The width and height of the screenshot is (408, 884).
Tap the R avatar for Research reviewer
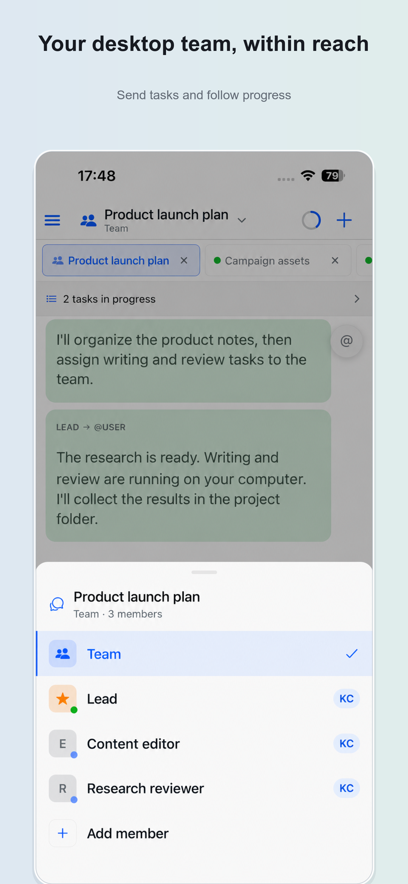[x=63, y=788]
